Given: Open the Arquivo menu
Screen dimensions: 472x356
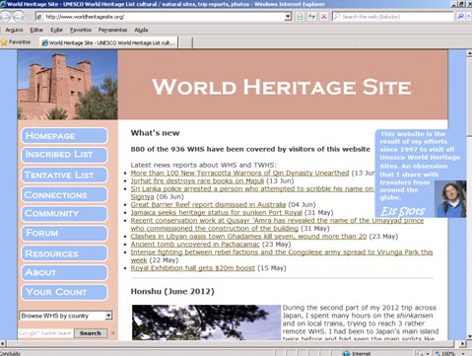Looking at the screenshot, I should coord(14,30).
